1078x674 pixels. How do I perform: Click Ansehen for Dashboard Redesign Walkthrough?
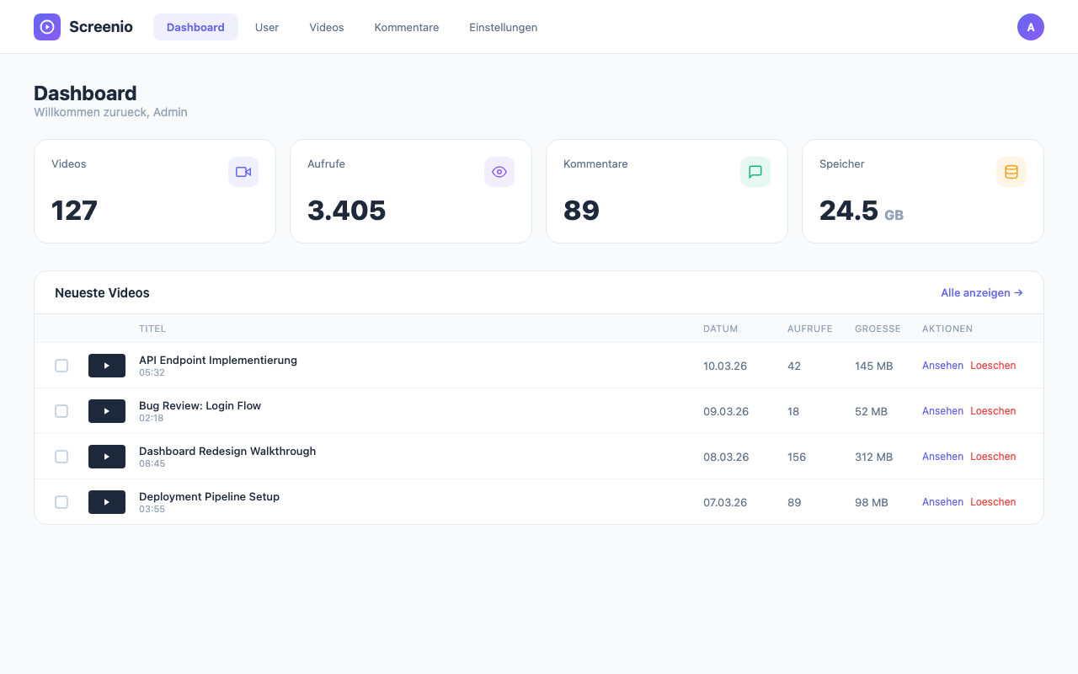tap(942, 457)
